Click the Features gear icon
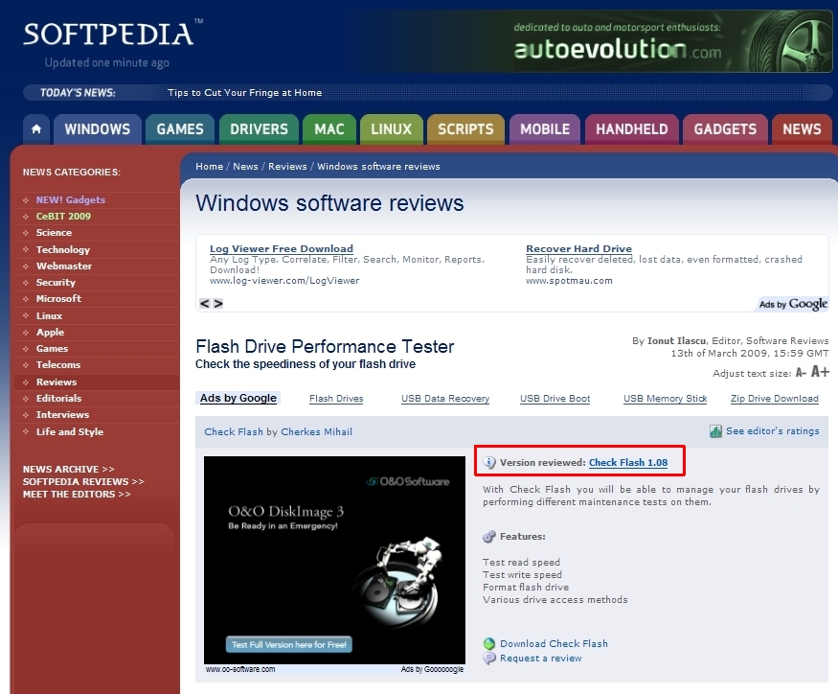 pos(489,537)
